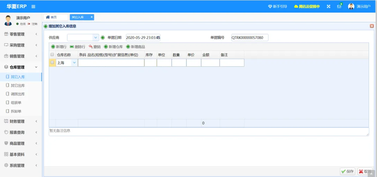The height and width of the screenshot is (177, 377).
Task: Expand the 财务管理 sidebar menu
Action: point(21,121)
